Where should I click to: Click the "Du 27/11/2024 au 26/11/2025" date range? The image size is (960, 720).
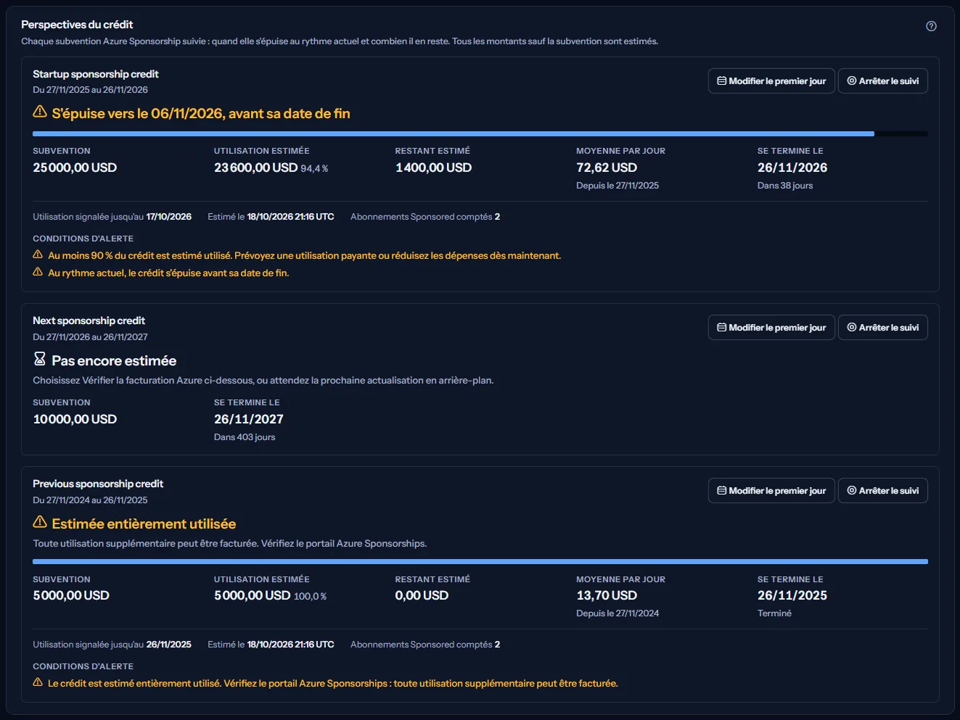click(x=90, y=500)
